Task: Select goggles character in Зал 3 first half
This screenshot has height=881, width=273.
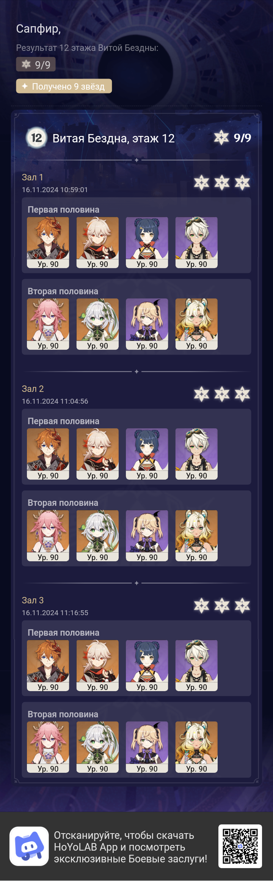Action: pyautogui.click(x=196, y=666)
